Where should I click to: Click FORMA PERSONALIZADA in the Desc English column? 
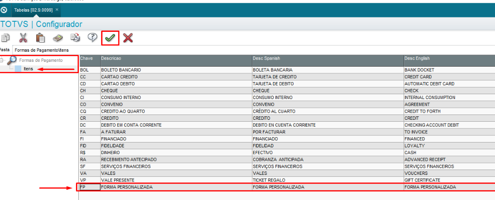(x=449, y=187)
